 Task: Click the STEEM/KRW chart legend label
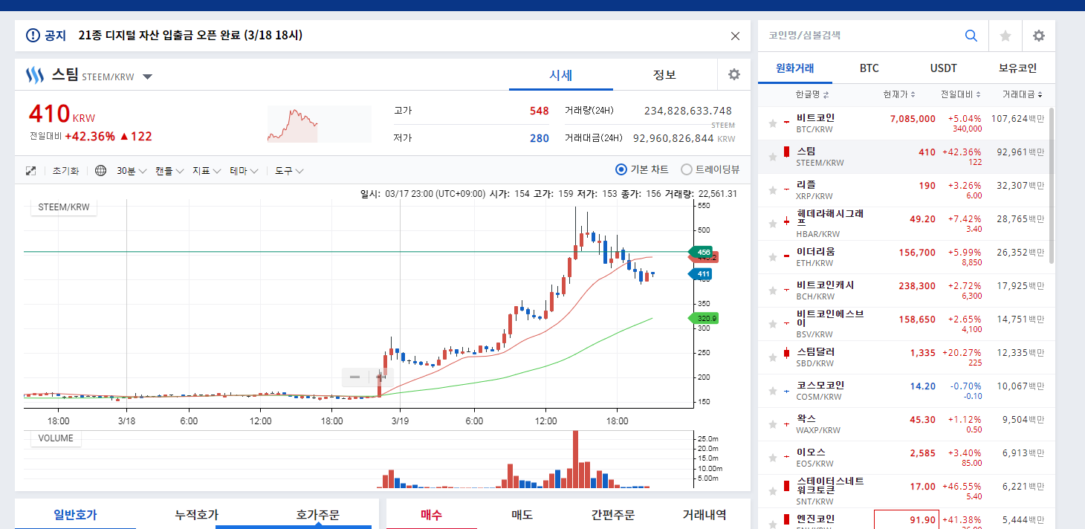point(64,207)
